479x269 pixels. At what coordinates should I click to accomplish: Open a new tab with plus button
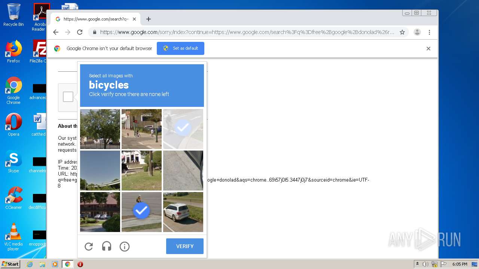coord(149,19)
